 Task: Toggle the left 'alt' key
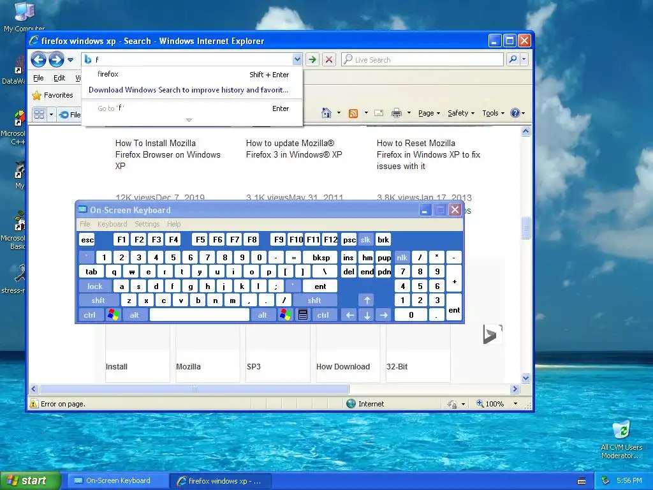pyautogui.click(x=134, y=315)
